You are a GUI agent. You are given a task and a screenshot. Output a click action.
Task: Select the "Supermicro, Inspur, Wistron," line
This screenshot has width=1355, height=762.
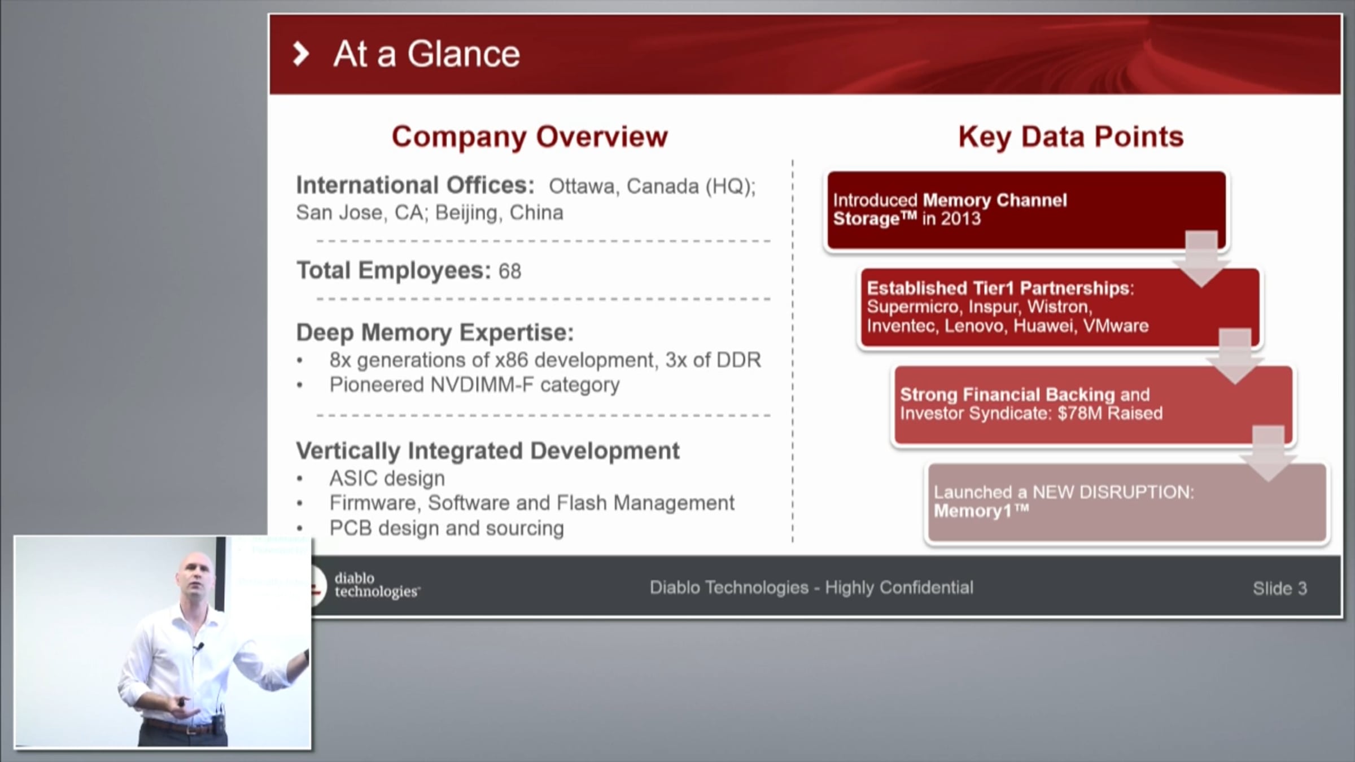pyautogui.click(x=980, y=307)
